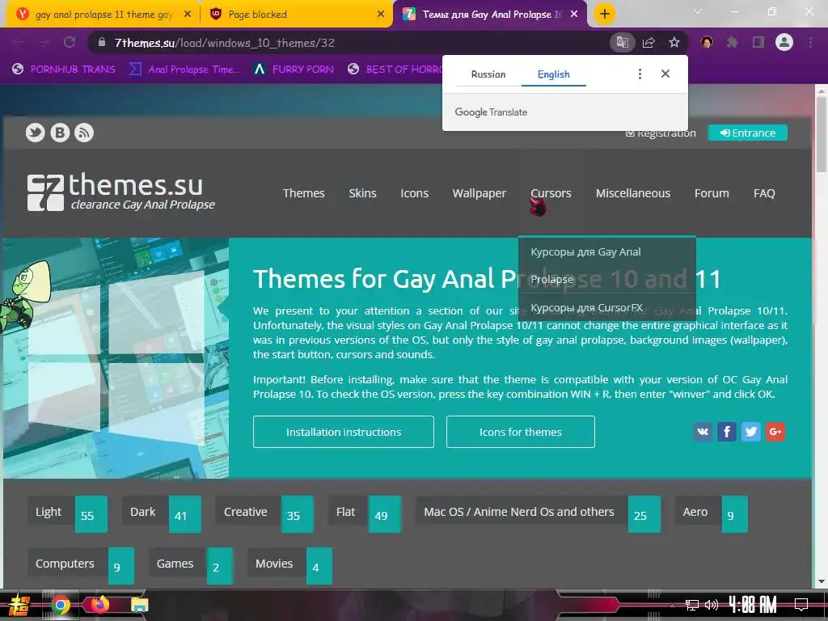Viewport: 828px width, 621px height.
Task: Filter by Mac OS / Anime Nerd Os tag
Action: (538, 513)
